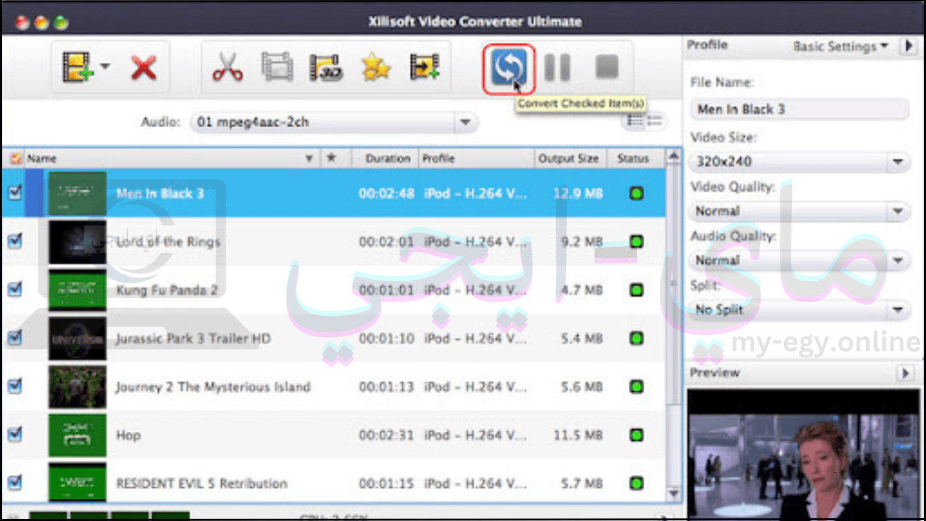Select the Kung Fu Panda 2 title
The height and width of the screenshot is (521, 926).
coord(167,290)
